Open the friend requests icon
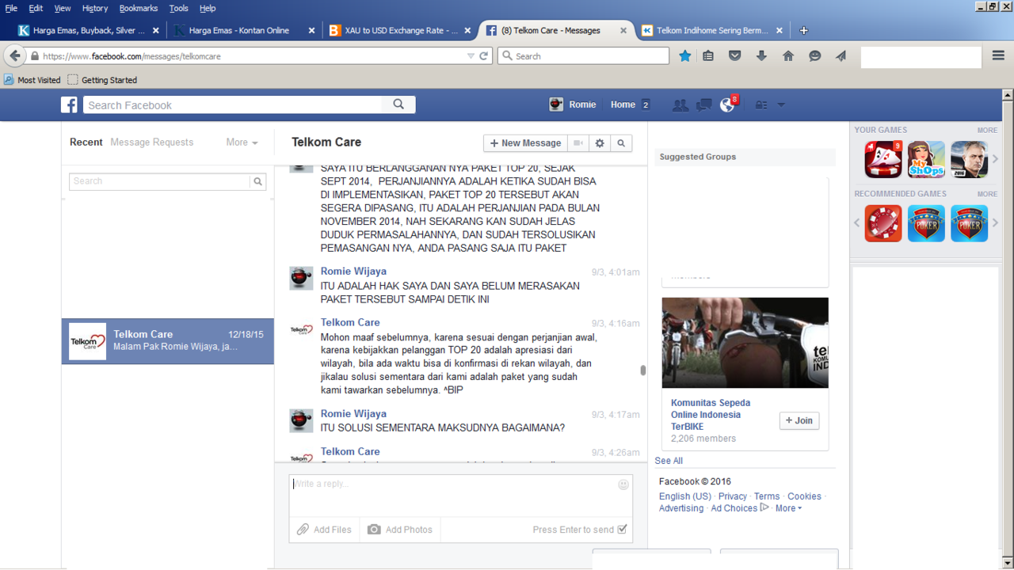The height and width of the screenshot is (570, 1014). point(680,104)
